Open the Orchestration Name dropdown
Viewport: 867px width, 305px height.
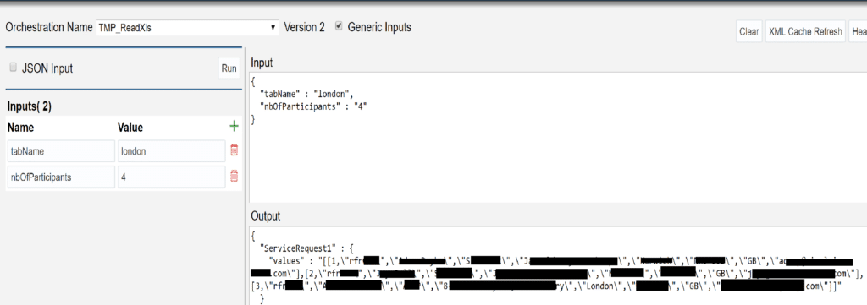[187, 28]
